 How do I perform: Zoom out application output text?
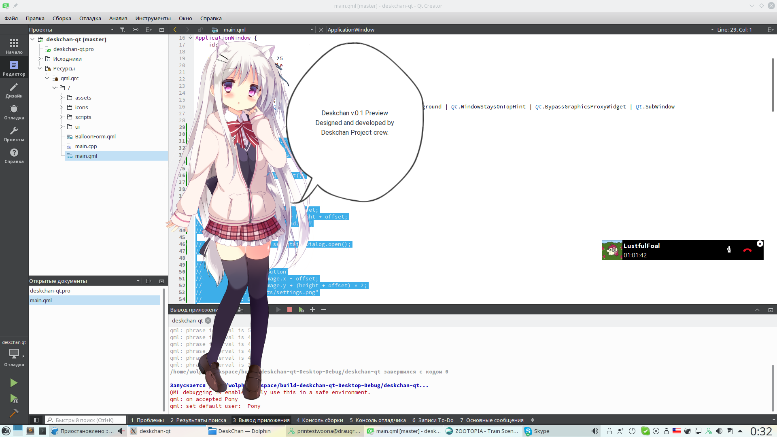[x=324, y=310]
